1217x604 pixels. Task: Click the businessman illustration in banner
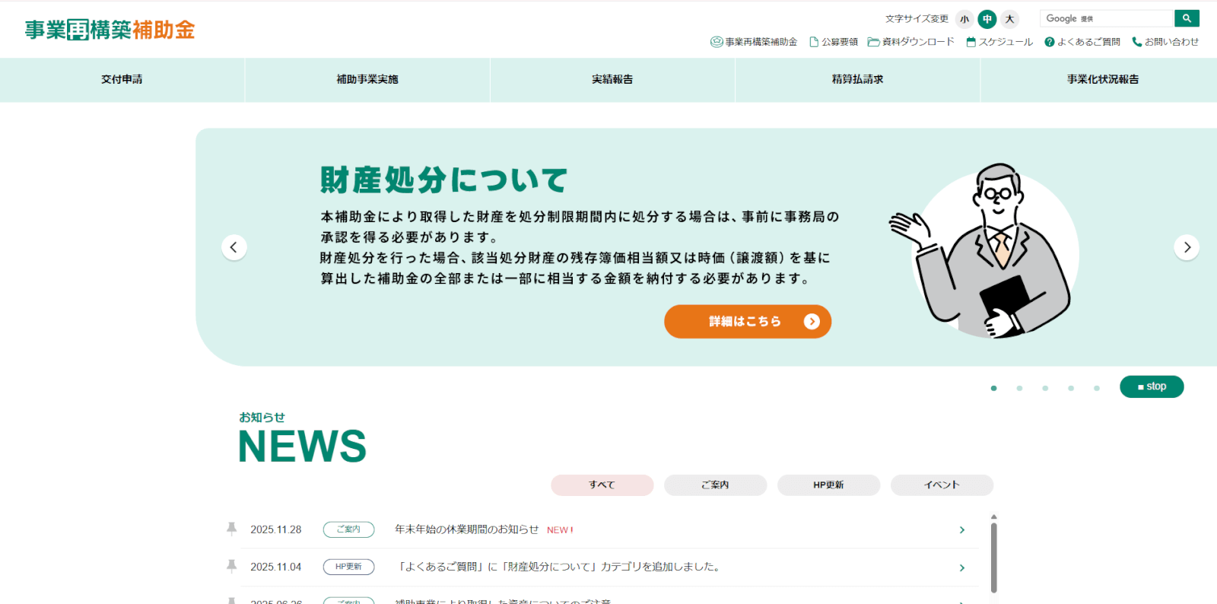(985, 250)
